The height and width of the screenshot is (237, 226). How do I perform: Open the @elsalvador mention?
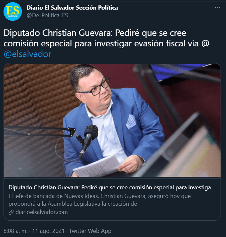[x=28, y=54]
